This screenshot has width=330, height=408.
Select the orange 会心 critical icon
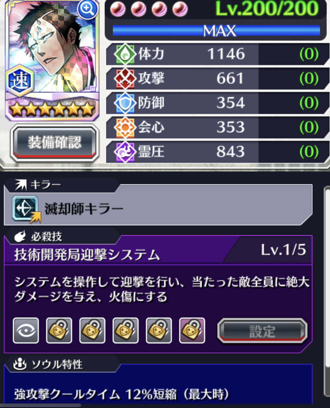(125, 127)
